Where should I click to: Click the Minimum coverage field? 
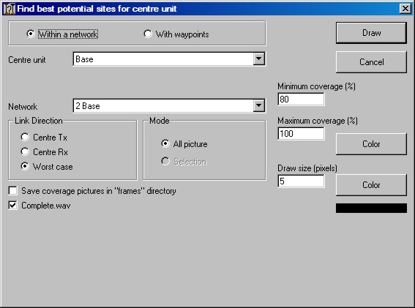pos(301,99)
